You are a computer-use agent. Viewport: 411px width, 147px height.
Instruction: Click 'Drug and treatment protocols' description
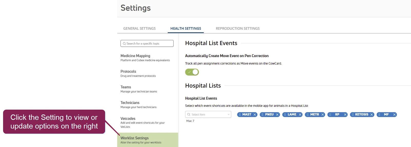(138, 76)
